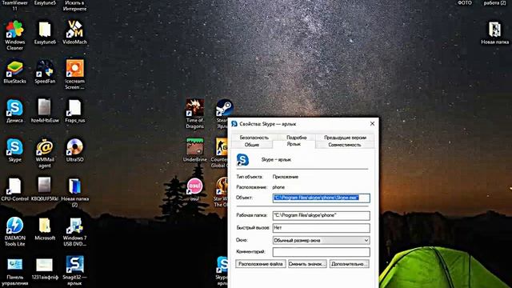Click the Быстрый вызов field
Image resolution: width=512 pixels, height=288 pixels.
click(322, 228)
